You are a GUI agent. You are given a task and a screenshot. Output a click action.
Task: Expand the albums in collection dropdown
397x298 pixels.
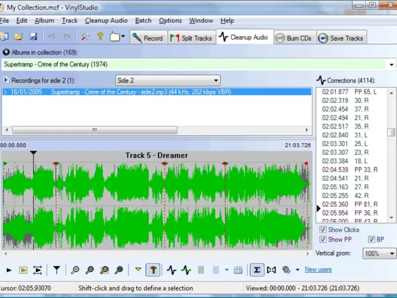tap(392, 65)
